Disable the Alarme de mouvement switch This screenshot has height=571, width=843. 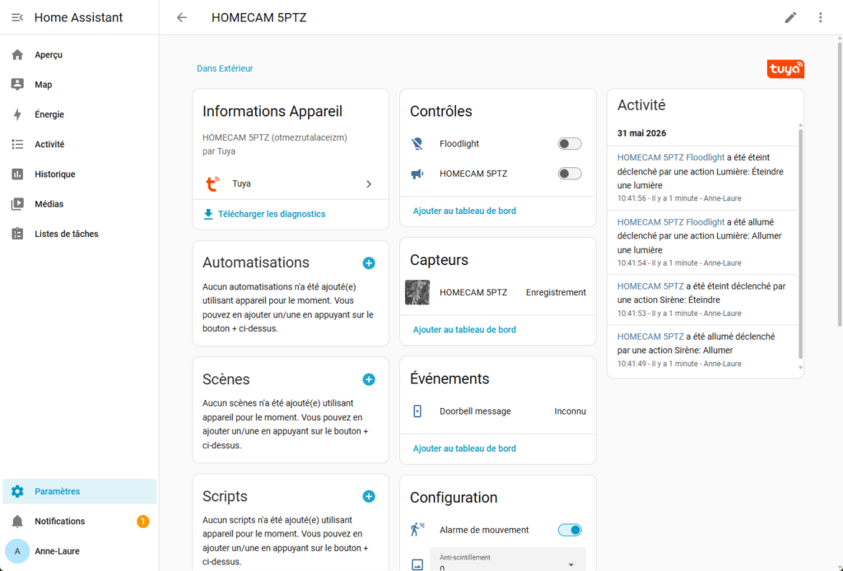click(570, 530)
